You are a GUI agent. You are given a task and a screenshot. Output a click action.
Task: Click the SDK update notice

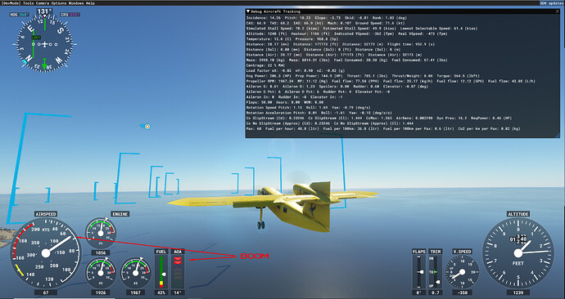tap(551, 3)
